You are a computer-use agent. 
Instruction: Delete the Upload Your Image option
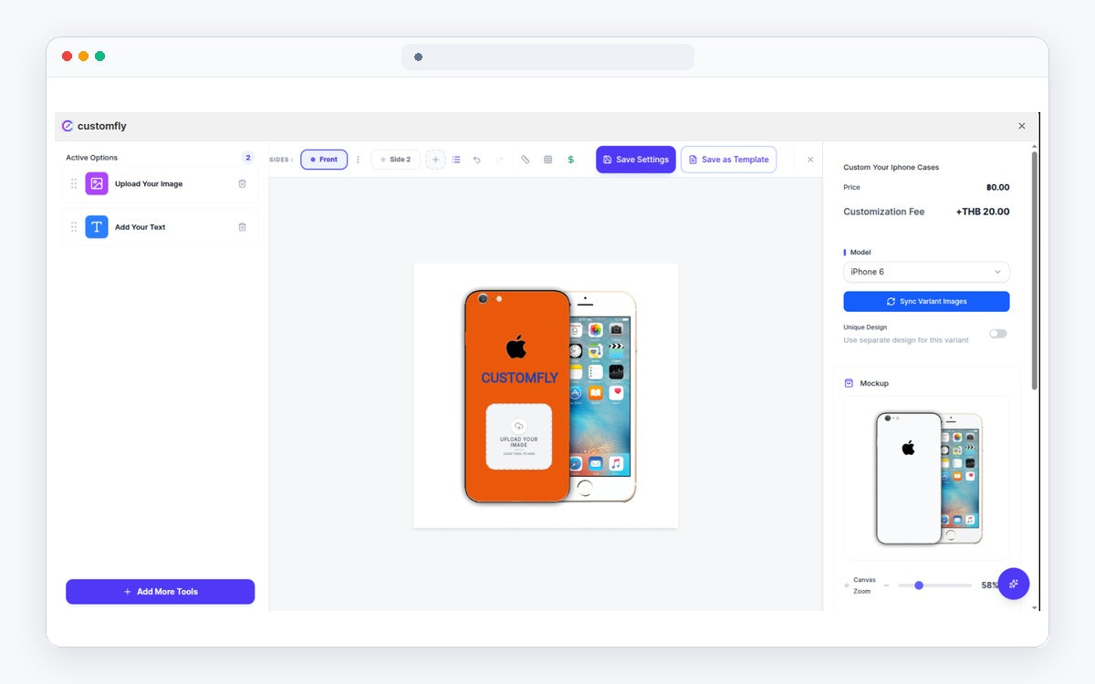242,183
